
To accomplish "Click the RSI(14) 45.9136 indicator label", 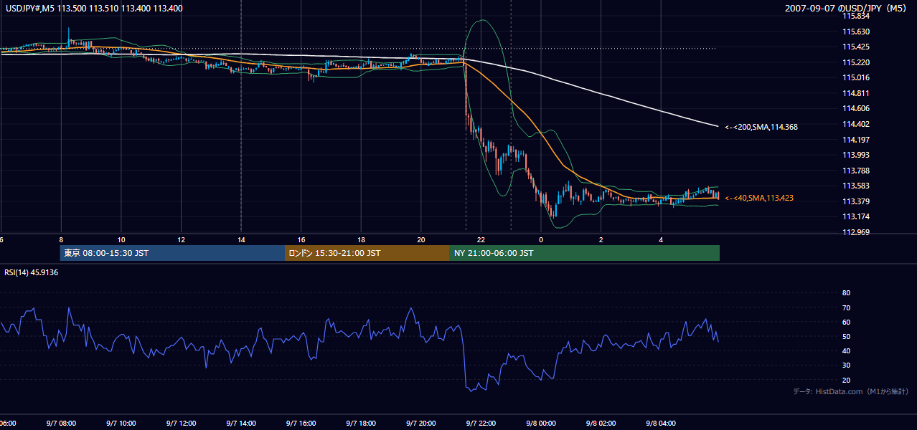I will click(31, 272).
